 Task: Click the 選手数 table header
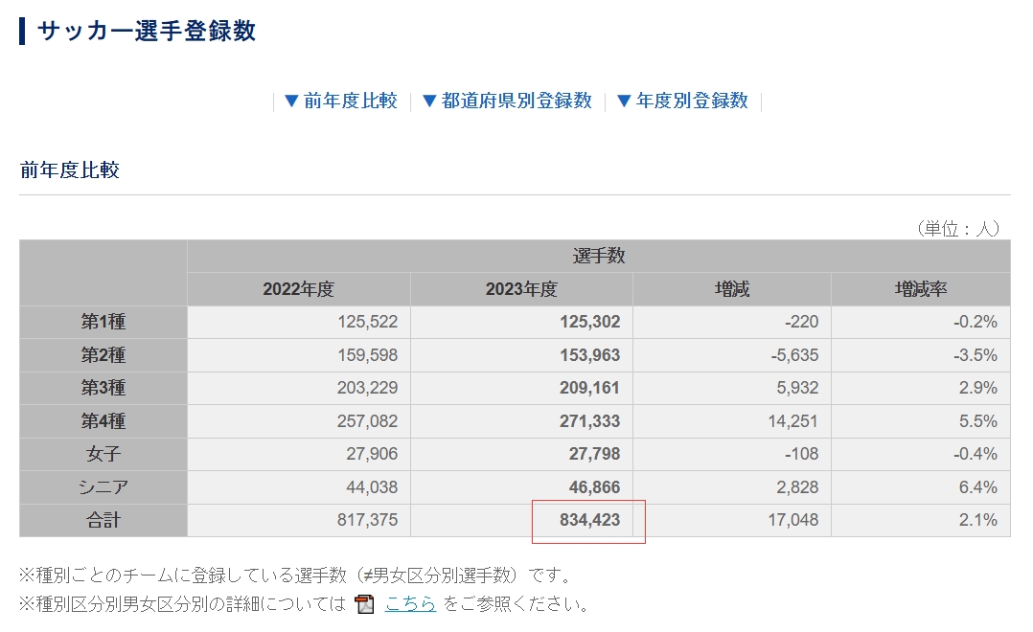598,256
